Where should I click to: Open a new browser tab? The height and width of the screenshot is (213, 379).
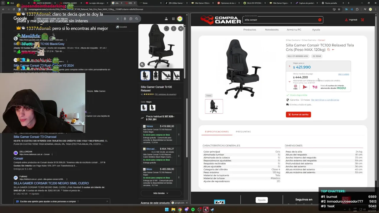point(348,3)
